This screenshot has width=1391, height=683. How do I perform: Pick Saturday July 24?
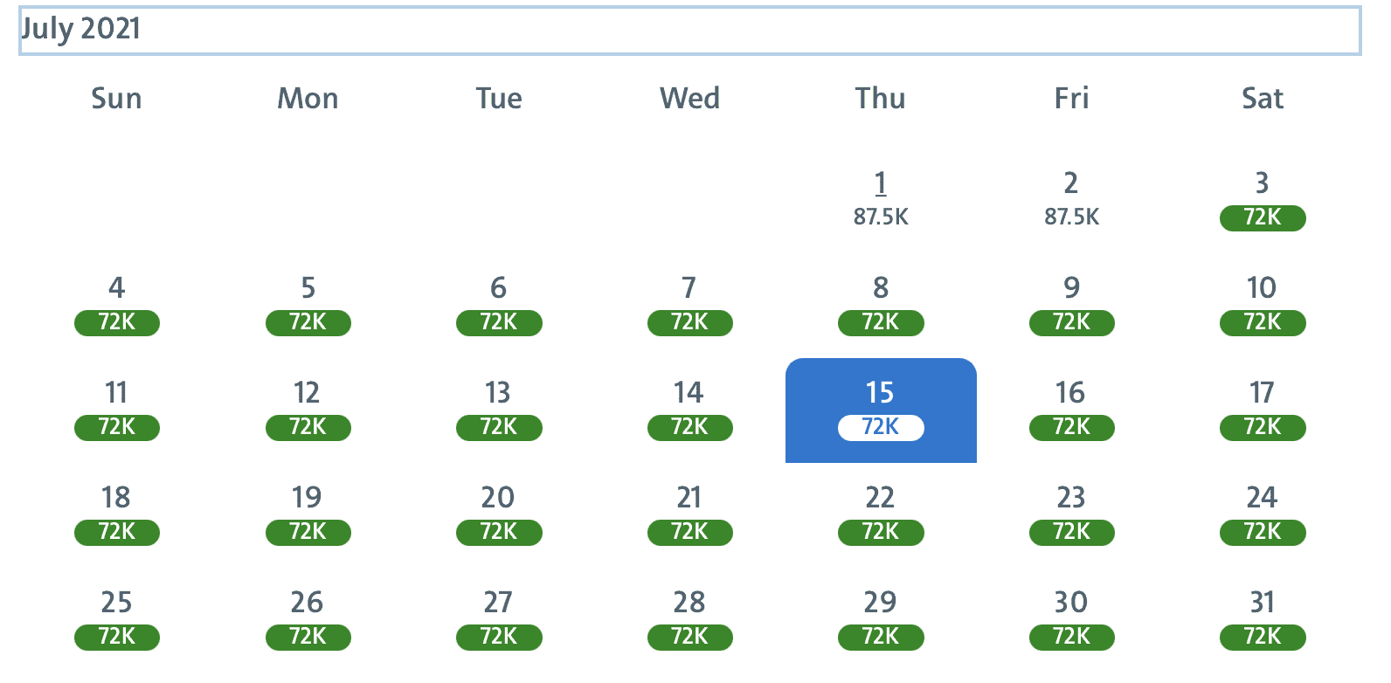pos(1262,514)
